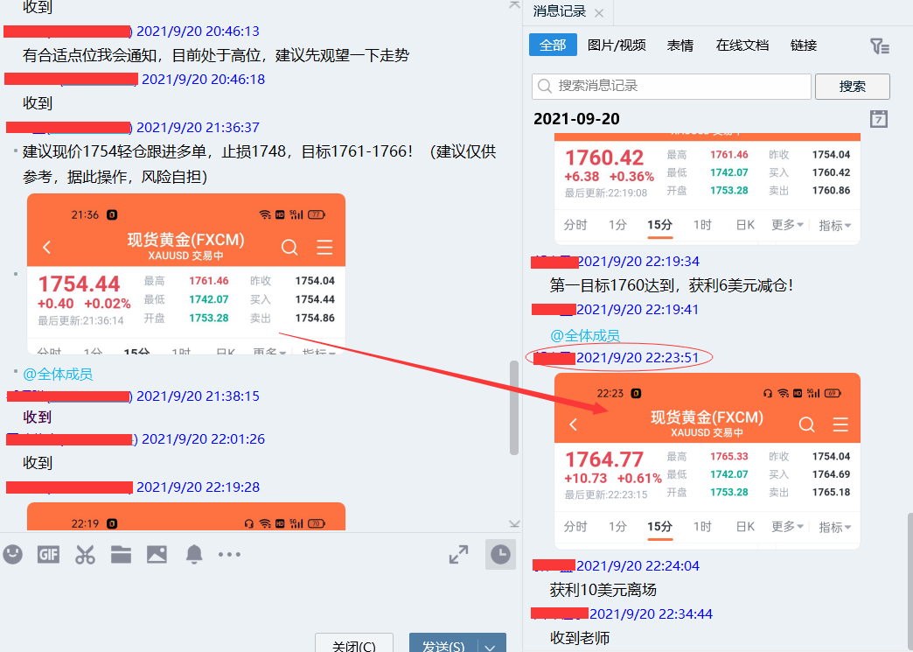Screen dimensions: 913x652
Task: Click the more options ellipsis icon
Action: pos(227,554)
